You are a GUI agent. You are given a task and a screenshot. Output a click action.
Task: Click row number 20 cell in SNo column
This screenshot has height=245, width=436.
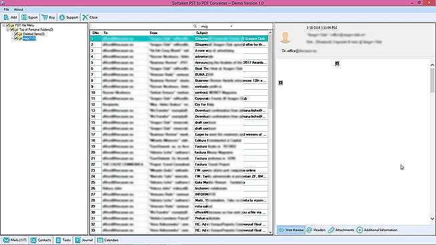click(x=96, y=152)
